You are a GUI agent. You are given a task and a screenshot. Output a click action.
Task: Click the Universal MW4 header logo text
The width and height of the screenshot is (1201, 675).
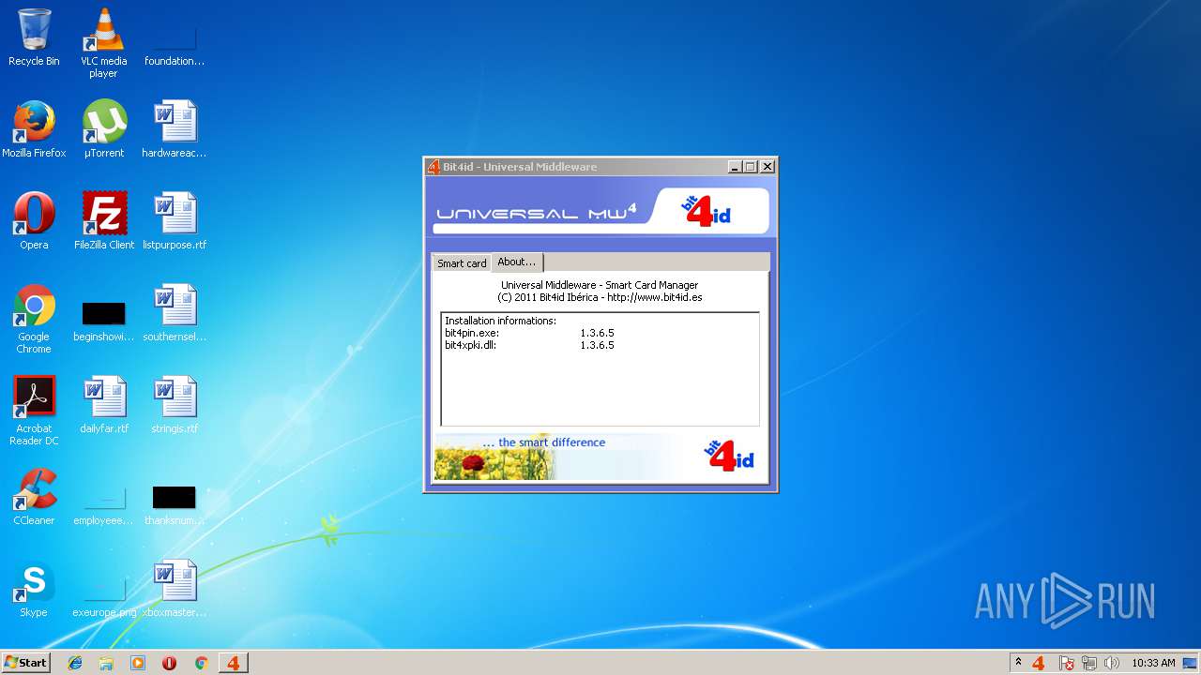tap(536, 213)
